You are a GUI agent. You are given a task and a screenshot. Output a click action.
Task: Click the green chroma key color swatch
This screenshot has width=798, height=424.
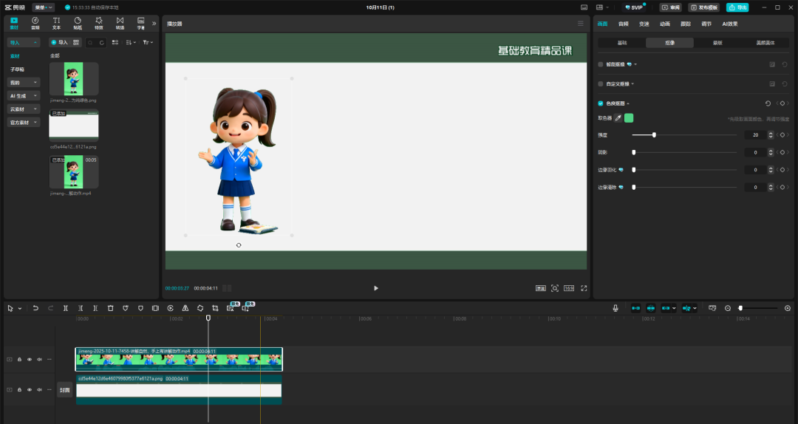pyautogui.click(x=629, y=118)
